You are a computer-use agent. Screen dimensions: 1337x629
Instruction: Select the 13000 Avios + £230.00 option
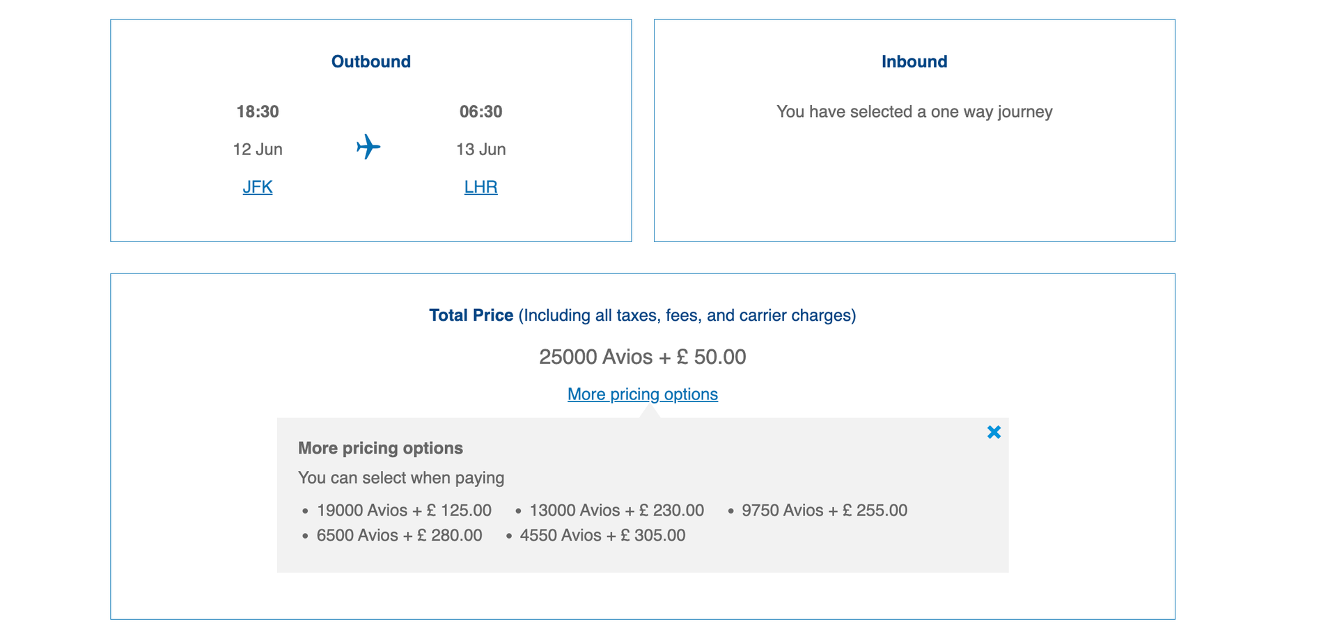[616, 510]
